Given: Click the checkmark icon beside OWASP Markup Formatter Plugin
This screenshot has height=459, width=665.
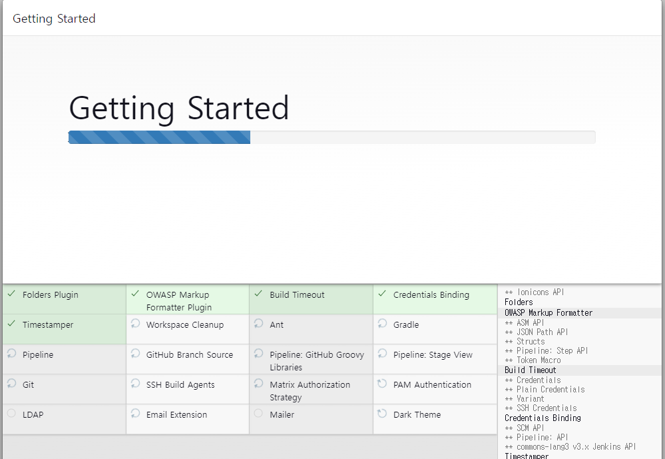Looking at the screenshot, I should click(135, 293).
